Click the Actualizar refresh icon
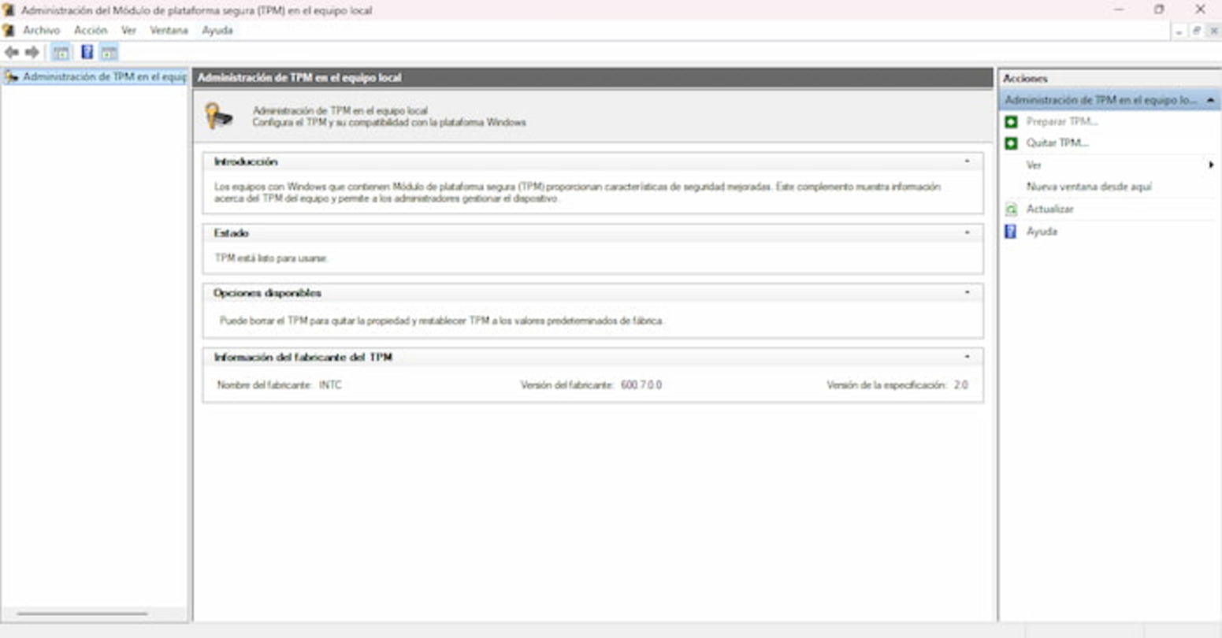Screen dimensions: 1222x638 click(1012, 210)
